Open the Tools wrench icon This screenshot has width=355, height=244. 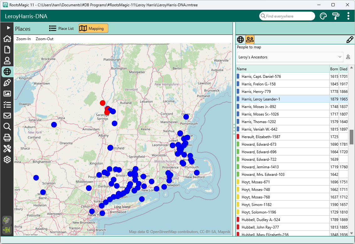pyautogui.click(x=7, y=149)
